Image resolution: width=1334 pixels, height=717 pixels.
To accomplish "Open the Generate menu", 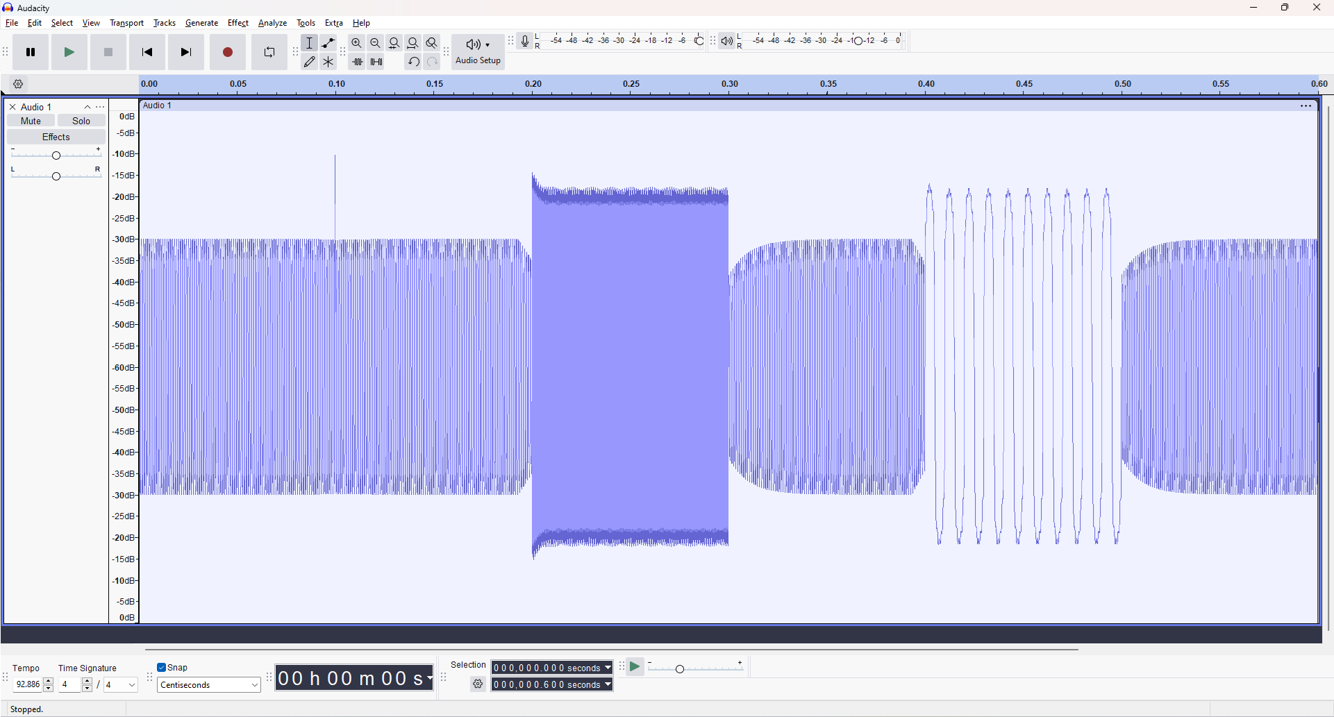I will click(201, 22).
